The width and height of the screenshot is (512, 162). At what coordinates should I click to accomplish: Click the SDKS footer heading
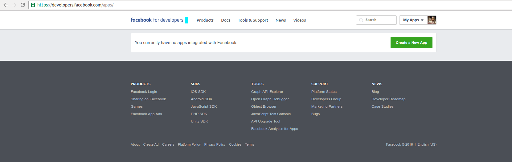(195, 84)
